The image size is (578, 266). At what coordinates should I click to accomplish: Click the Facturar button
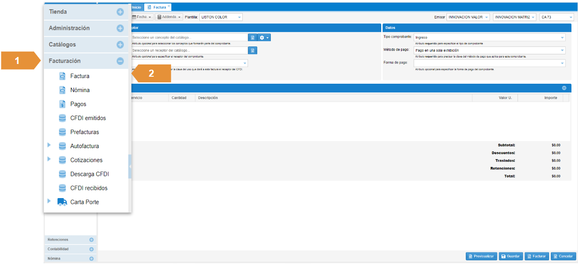(537, 256)
